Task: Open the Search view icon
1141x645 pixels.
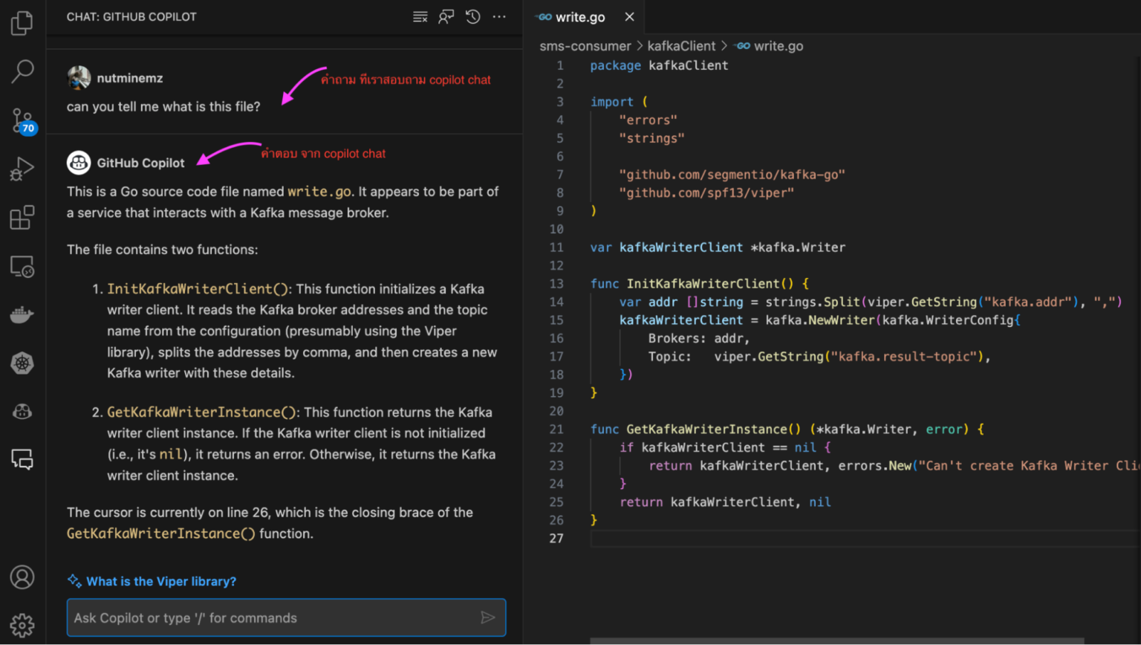Action: pos(22,71)
